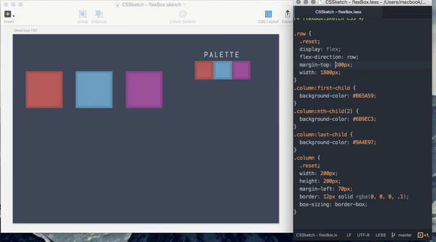Open the Sketch document title dropdown chevron
Image resolution: width=436 pixels, height=242 pixels.
tap(184, 4)
